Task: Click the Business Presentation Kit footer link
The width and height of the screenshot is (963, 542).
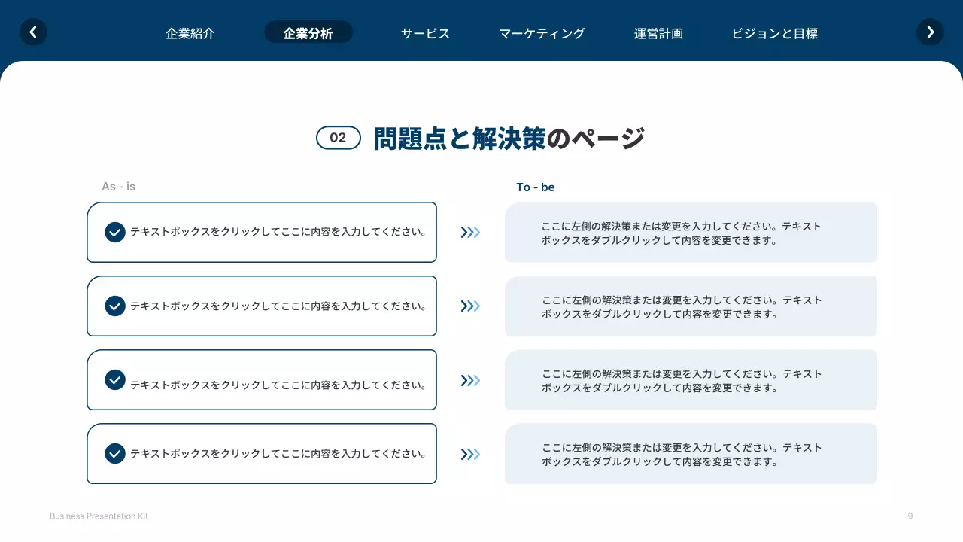Action: (99, 516)
